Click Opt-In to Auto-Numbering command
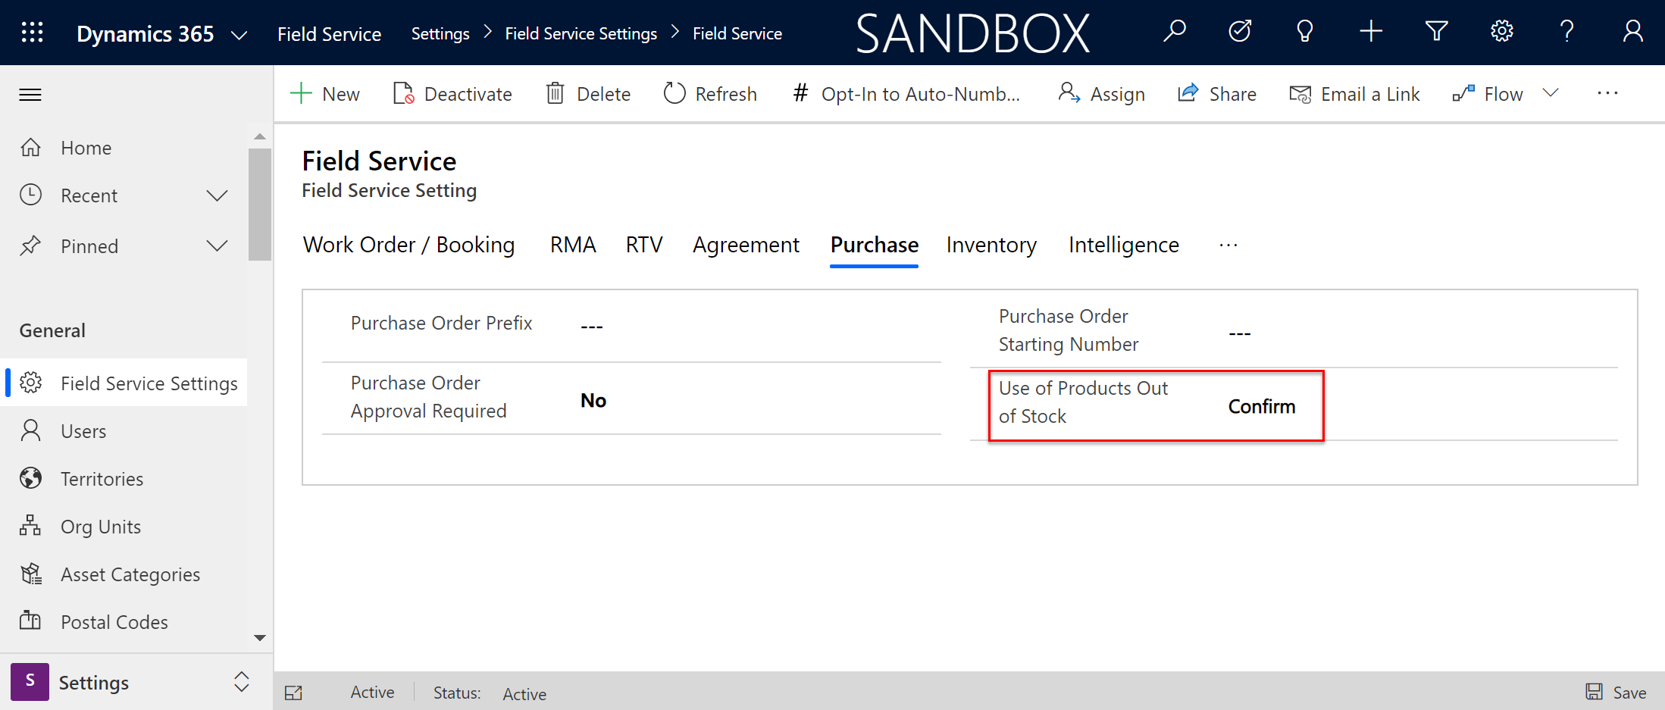 pyautogui.click(x=906, y=94)
